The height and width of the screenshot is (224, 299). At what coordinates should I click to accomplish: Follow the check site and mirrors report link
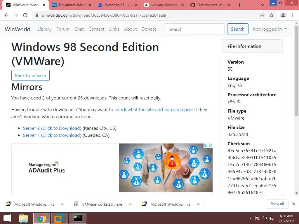154,110
